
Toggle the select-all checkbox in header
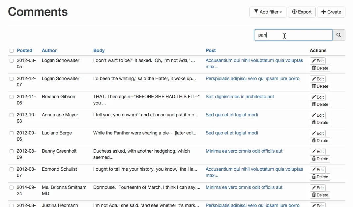(x=12, y=51)
